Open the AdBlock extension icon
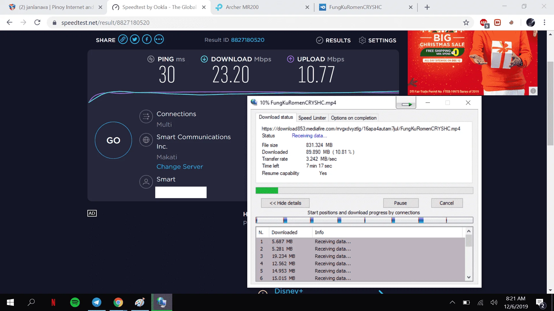Image resolution: width=554 pixels, height=311 pixels. click(484, 23)
